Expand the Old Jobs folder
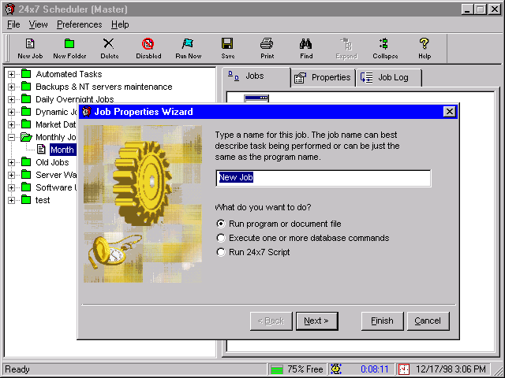Viewport: 505px width, 378px height. [x=11, y=162]
